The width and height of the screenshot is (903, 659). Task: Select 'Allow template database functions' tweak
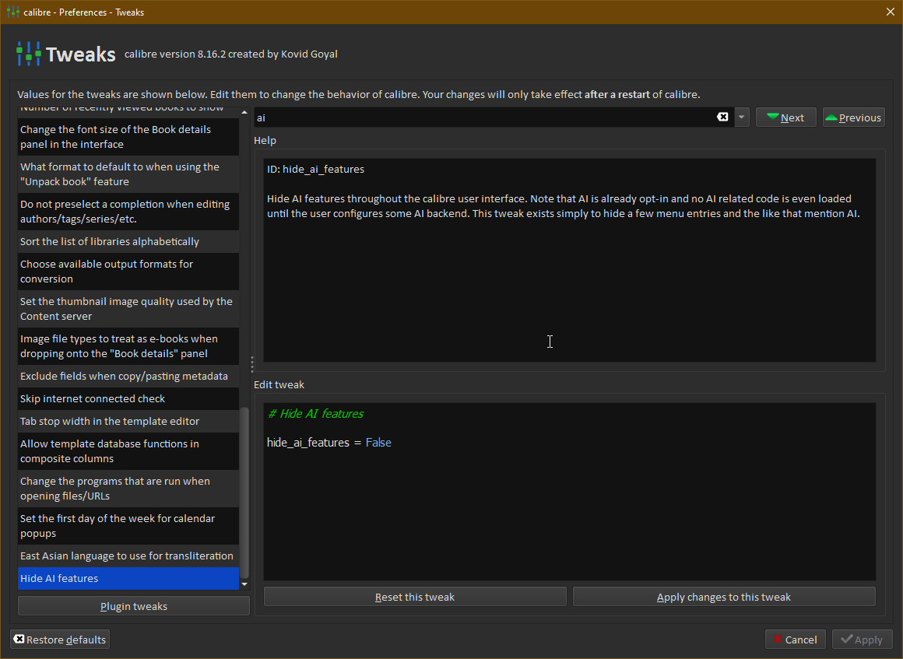click(128, 451)
